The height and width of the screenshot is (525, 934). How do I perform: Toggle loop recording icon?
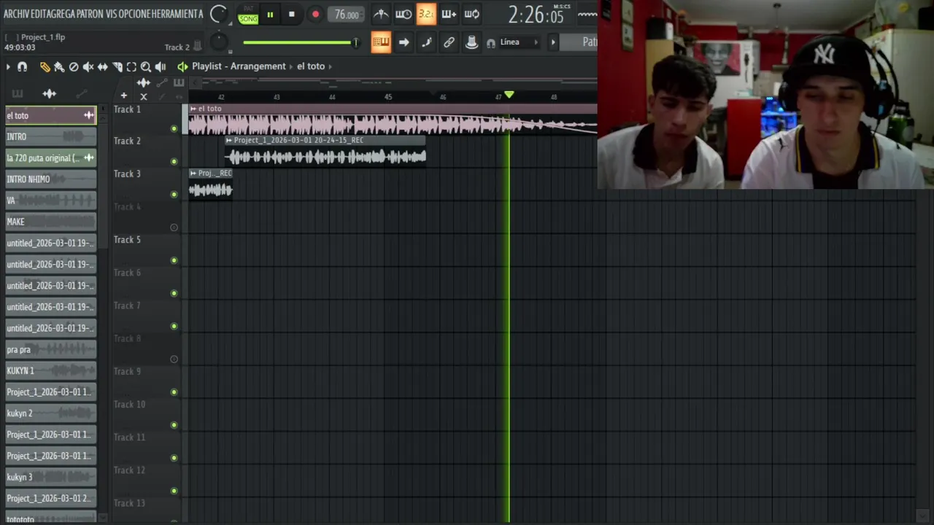coord(472,14)
